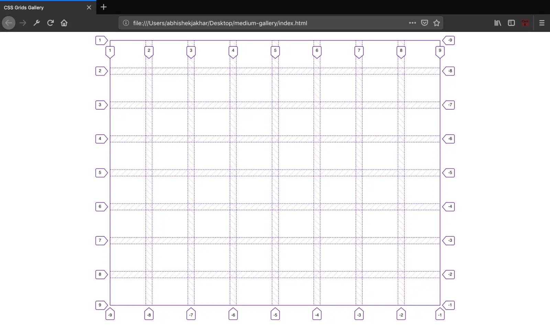This screenshot has width=550, height=334.
Task: Click left row line label 9
Action: coord(101,305)
